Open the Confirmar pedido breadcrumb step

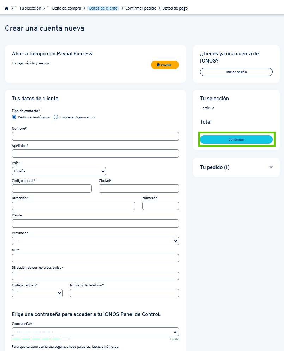[x=141, y=8]
